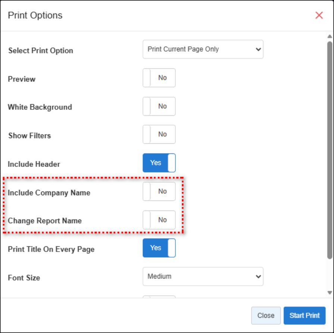Disable the Include Header switch
The width and height of the screenshot is (334, 333).
pyautogui.click(x=159, y=163)
